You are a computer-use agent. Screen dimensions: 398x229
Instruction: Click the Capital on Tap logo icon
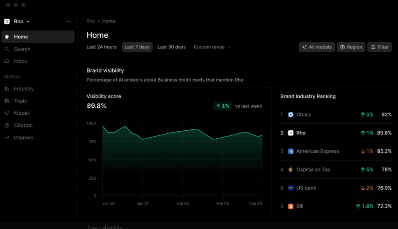tap(291, 170)
